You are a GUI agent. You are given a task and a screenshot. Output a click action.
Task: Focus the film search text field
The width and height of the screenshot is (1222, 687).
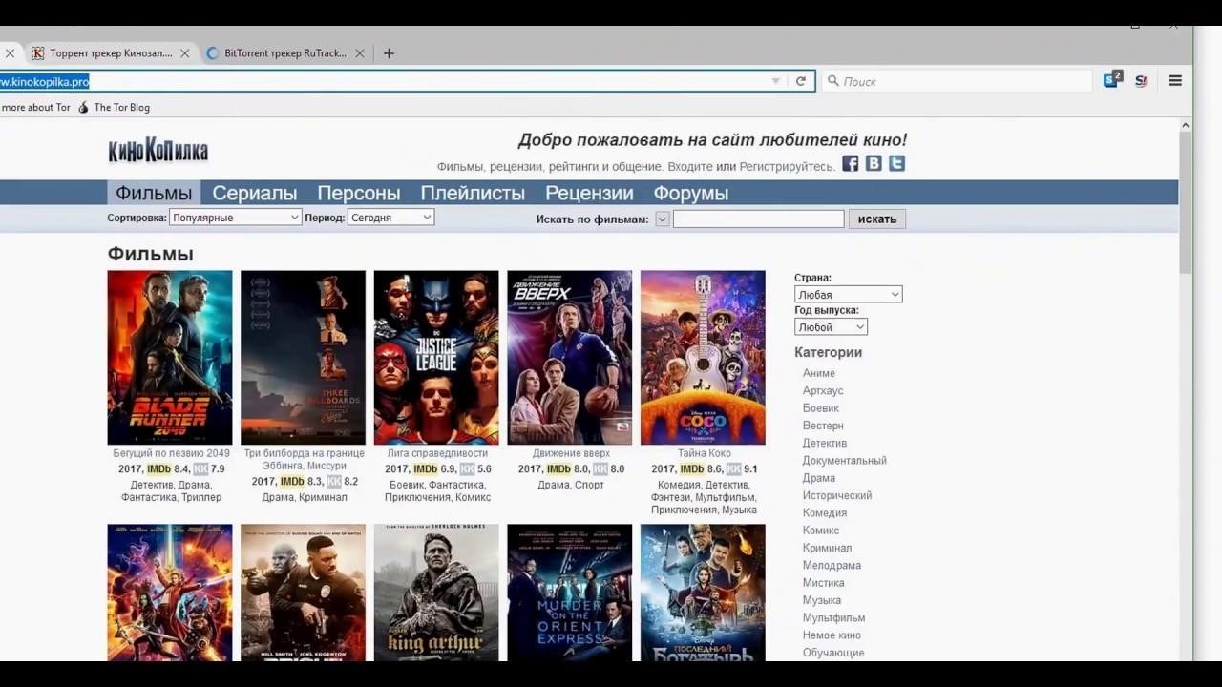click(x=759, y=219)
